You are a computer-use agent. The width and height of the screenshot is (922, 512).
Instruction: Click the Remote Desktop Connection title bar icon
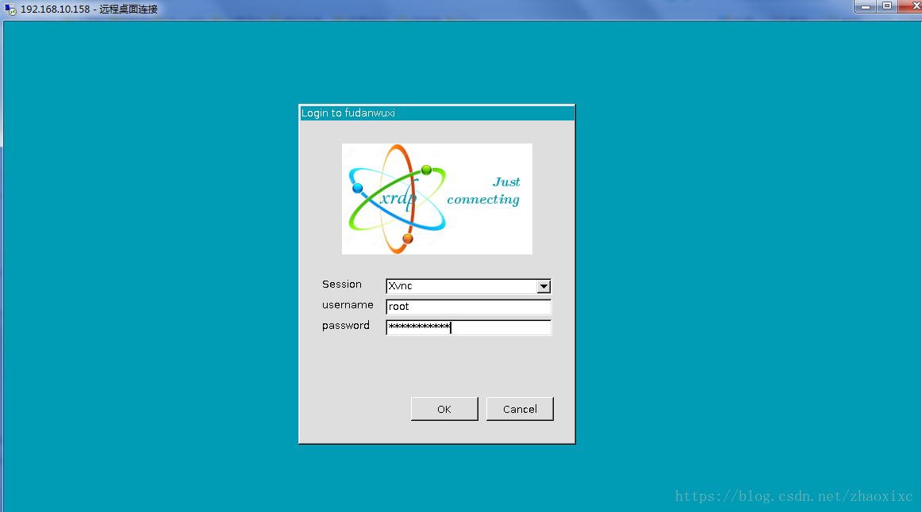[x=10, y=9]
